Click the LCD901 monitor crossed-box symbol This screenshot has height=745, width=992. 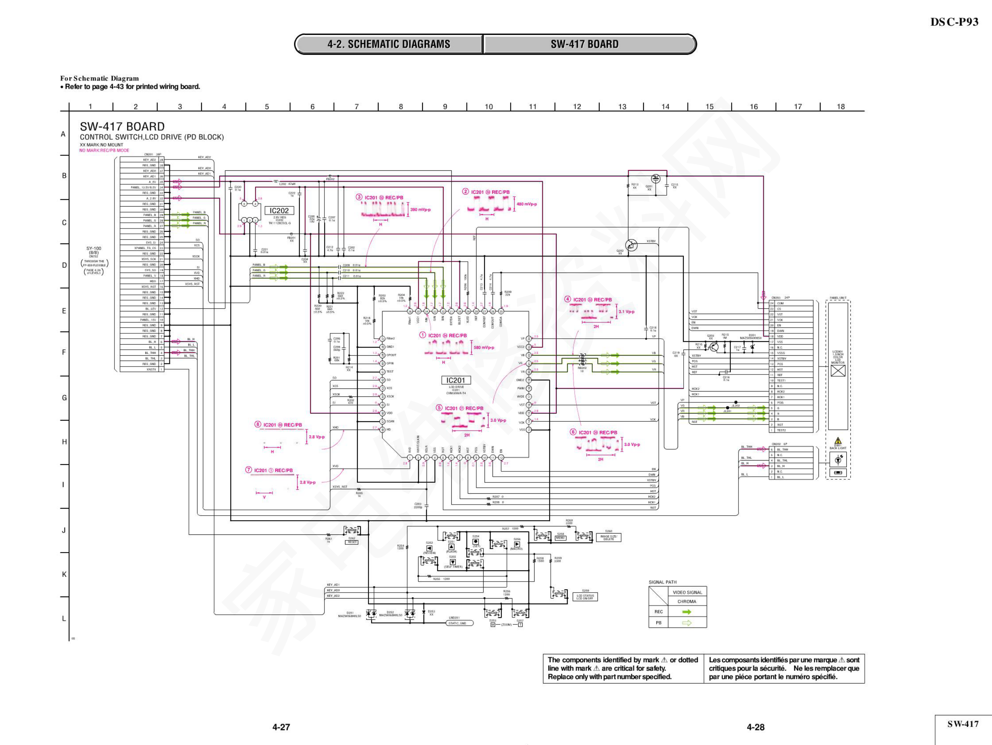[x=838, y=371]
